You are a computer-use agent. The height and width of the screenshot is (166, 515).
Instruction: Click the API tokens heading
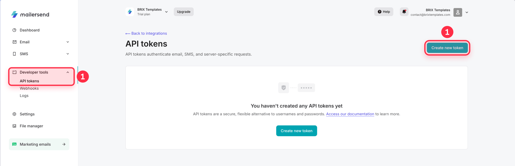pos(146,44)
